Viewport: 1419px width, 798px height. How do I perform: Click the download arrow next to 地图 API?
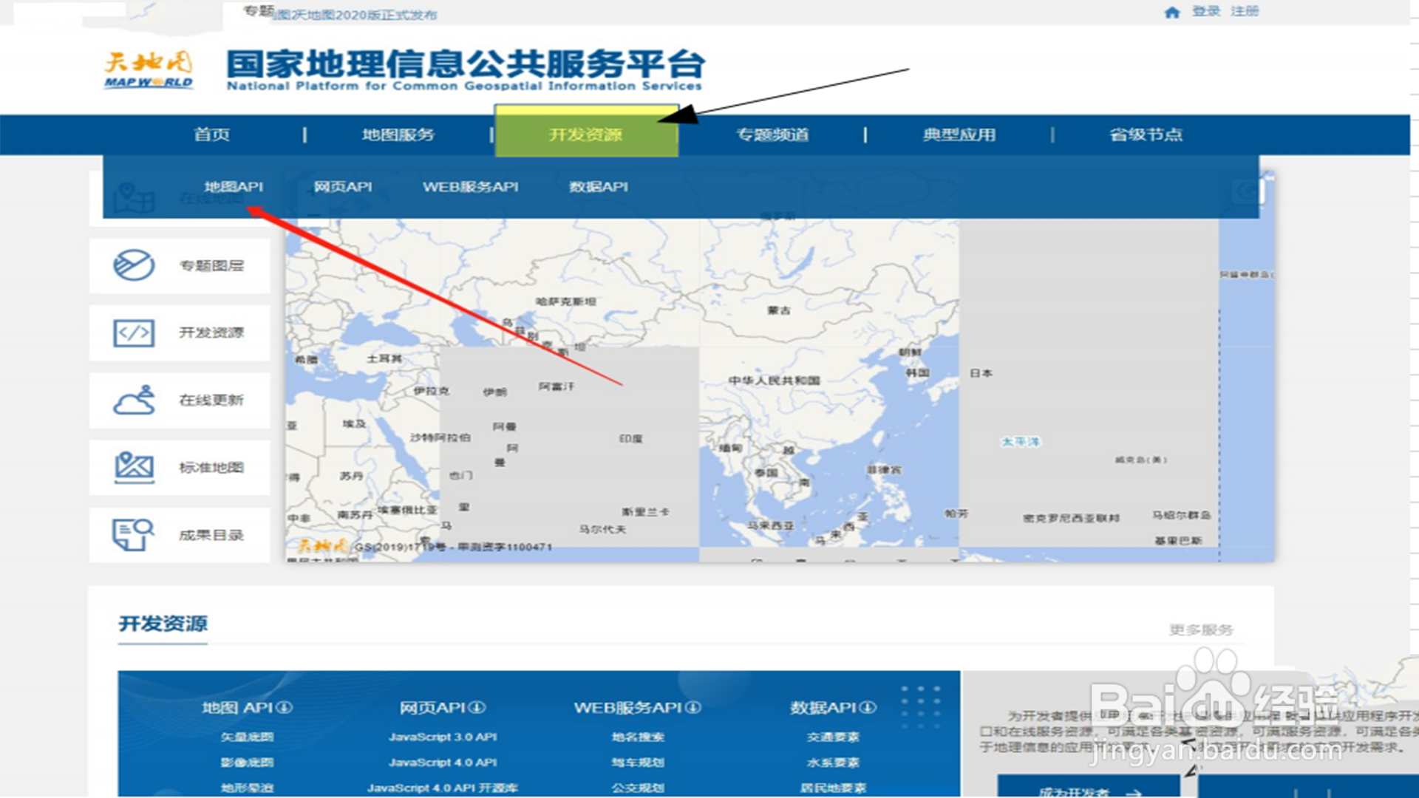[x=285, y=707]
